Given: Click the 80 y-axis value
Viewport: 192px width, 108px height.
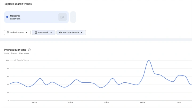Looking at the screenshot, I should coord(8,69).
